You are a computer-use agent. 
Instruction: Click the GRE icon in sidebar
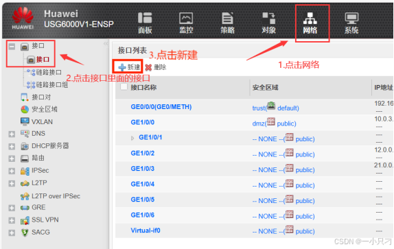(25, 208)
